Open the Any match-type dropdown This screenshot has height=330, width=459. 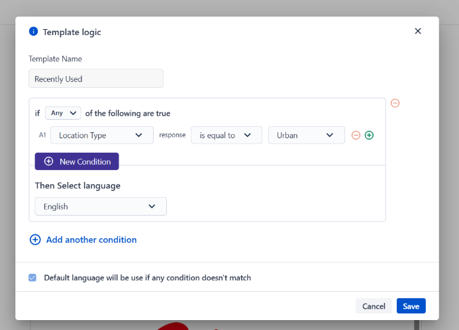coord(63,113)
